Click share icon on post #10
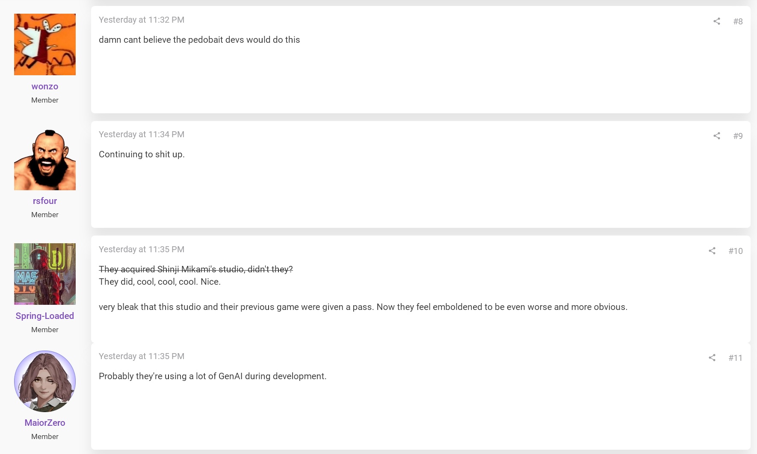This screenshot has height=454, width=757. (x=712, y=251)
